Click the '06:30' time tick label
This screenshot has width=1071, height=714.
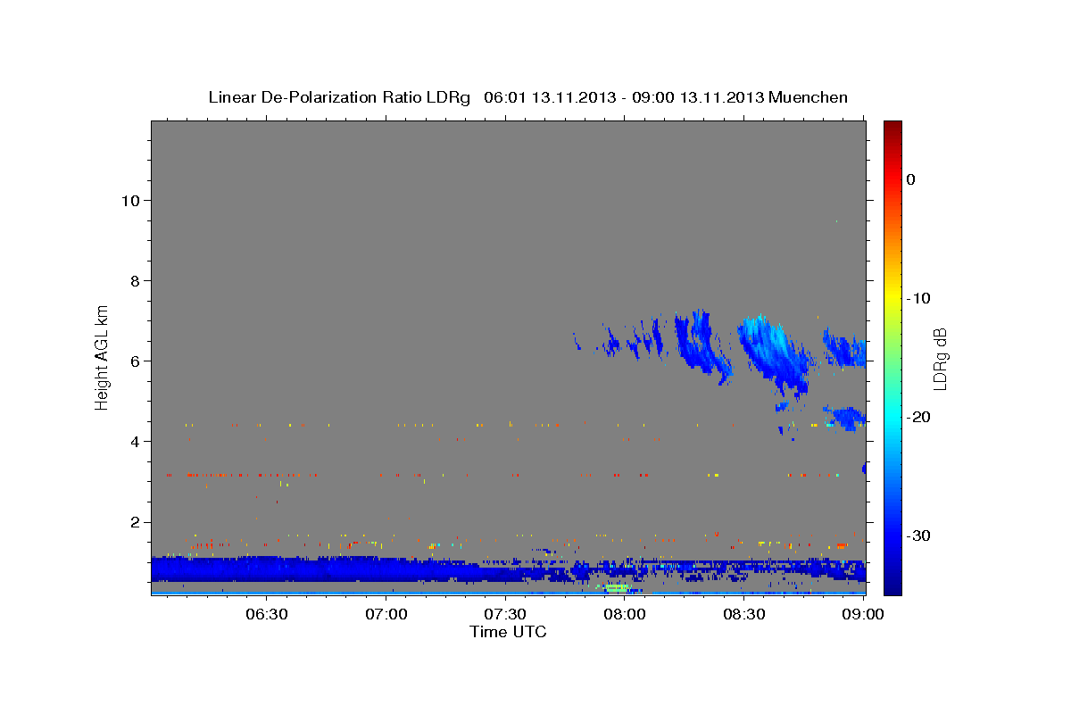(267, 615)
